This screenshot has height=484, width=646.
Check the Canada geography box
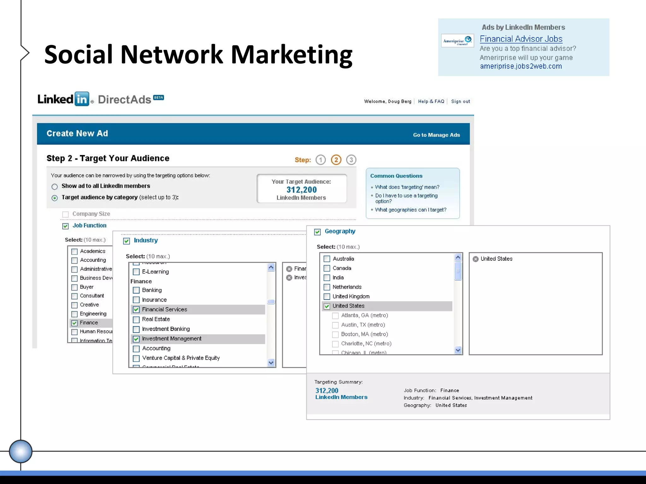[x=327, y=268]
